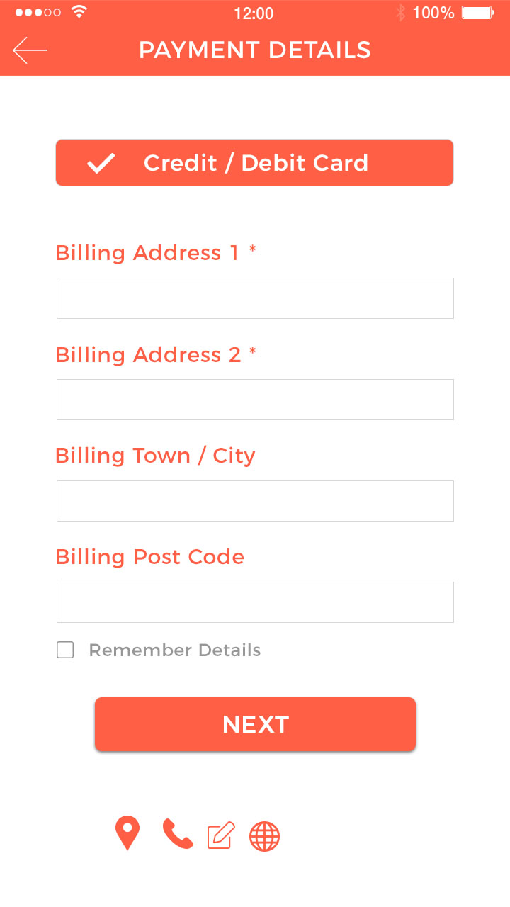This screenshot has height=907, width=510.
Task: Tap the phone call icon
Action: [178, 834]
